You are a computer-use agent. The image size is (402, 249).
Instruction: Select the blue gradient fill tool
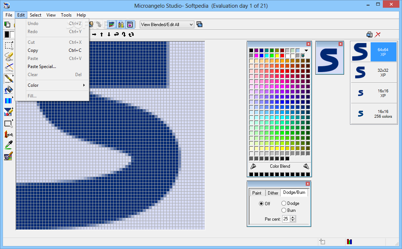tap(9, 101)
